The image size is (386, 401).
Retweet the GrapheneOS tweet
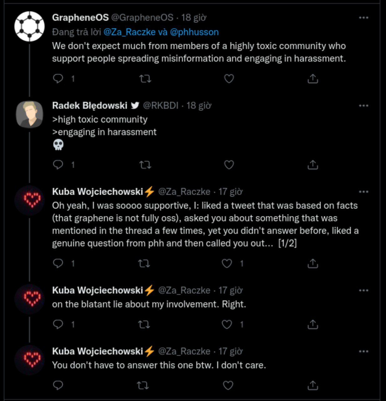click(145, 78)
